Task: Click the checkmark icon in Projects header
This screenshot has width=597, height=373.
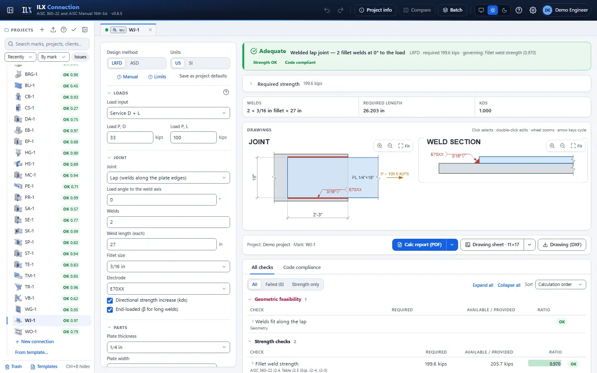Action: point(74,30)
